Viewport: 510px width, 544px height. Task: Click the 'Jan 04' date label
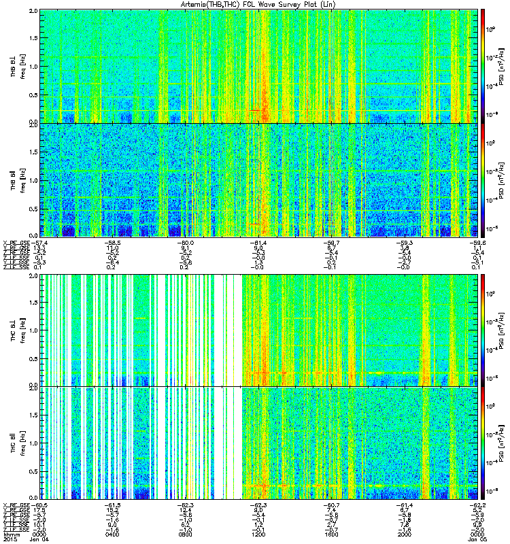pyautogui.click(x=39, y=539)
